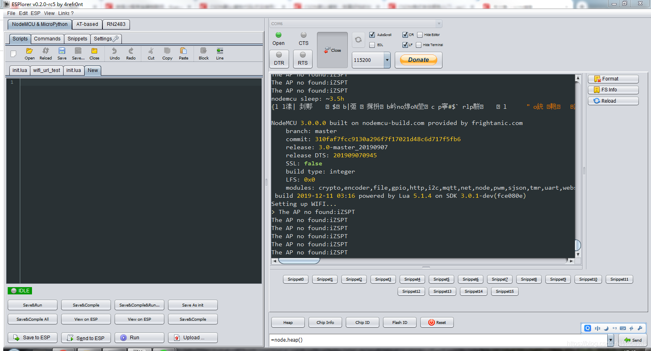651x351 pixels.
Task: Send the command with Send button
Action: tap(632, 340)
